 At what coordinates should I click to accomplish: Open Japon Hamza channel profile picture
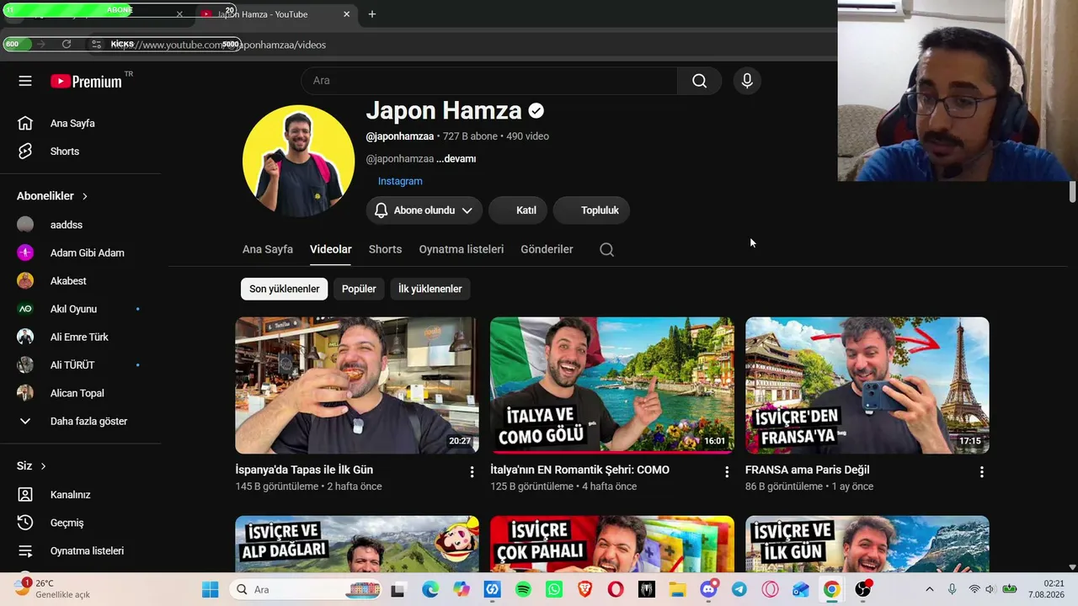[x=298, y=161]
